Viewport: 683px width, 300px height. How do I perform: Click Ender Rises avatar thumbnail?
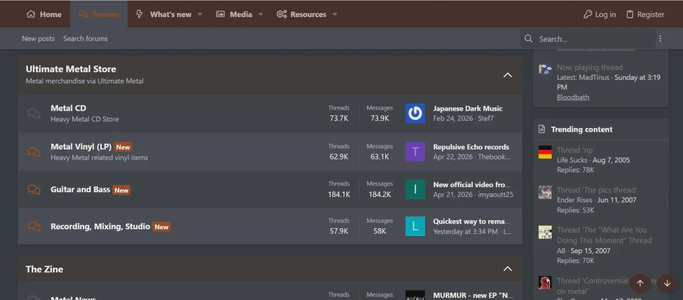click(x=545, y=192)
